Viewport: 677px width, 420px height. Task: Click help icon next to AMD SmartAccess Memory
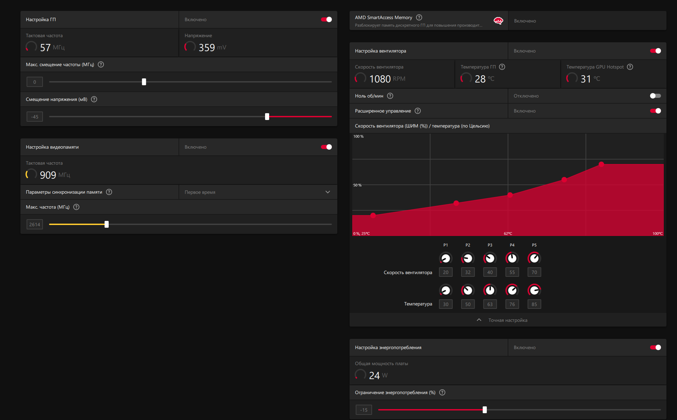(x=419, y=17)
